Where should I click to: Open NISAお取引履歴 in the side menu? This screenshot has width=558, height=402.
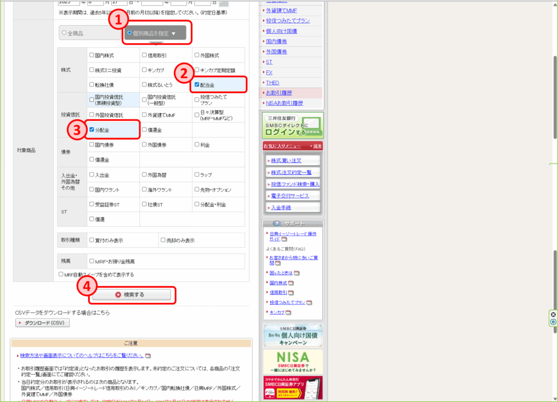coord(284,103)
